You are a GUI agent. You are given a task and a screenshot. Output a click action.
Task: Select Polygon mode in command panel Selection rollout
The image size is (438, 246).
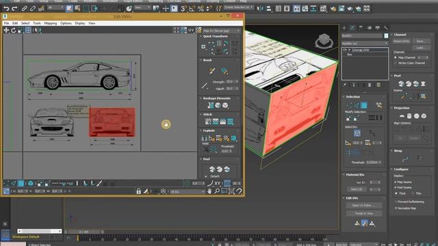coord(363,105)
